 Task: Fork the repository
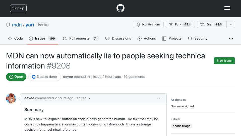tap(180, 24)
